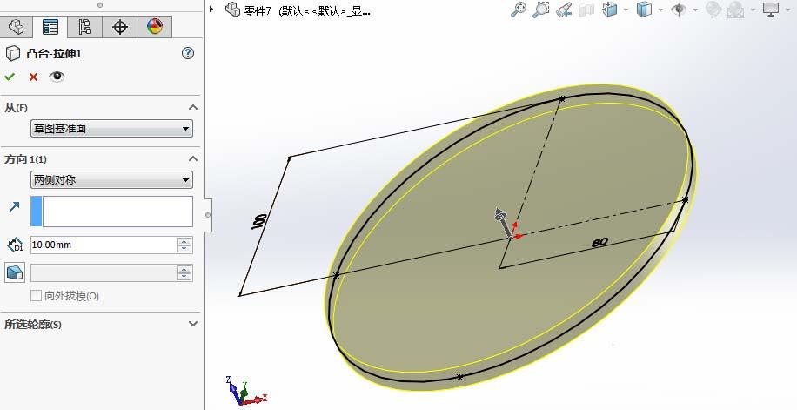Decrease depth with the spinner down arrow
Screen dimensions: 797x410
coord(184,249)
